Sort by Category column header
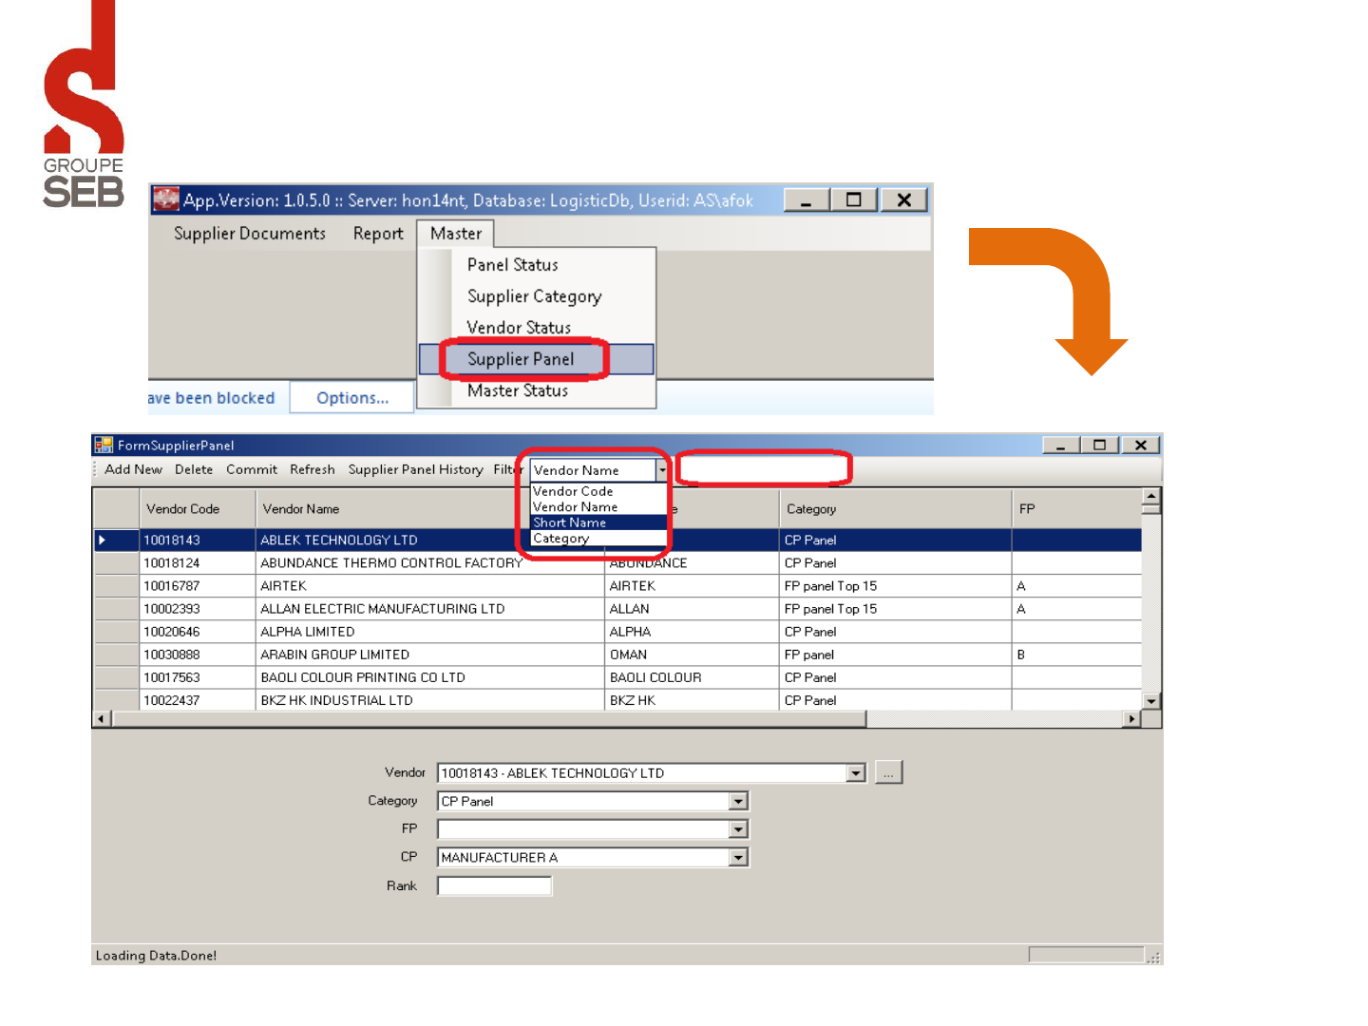The image size is (1368, 1026). (895, 509)
